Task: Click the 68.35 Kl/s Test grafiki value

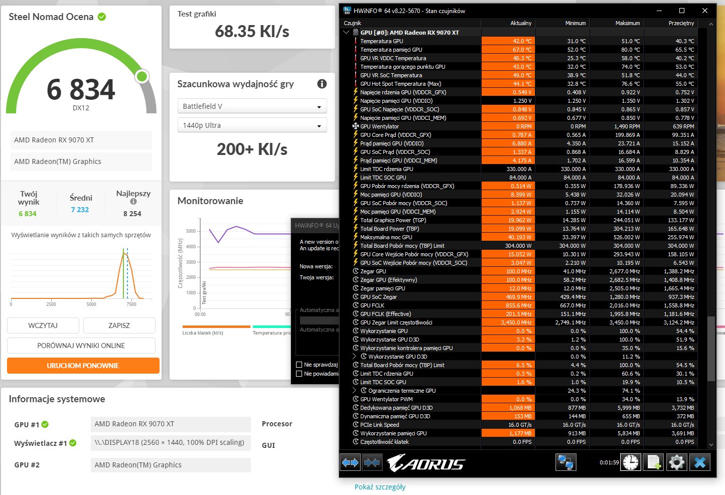Action: (252, 32)
